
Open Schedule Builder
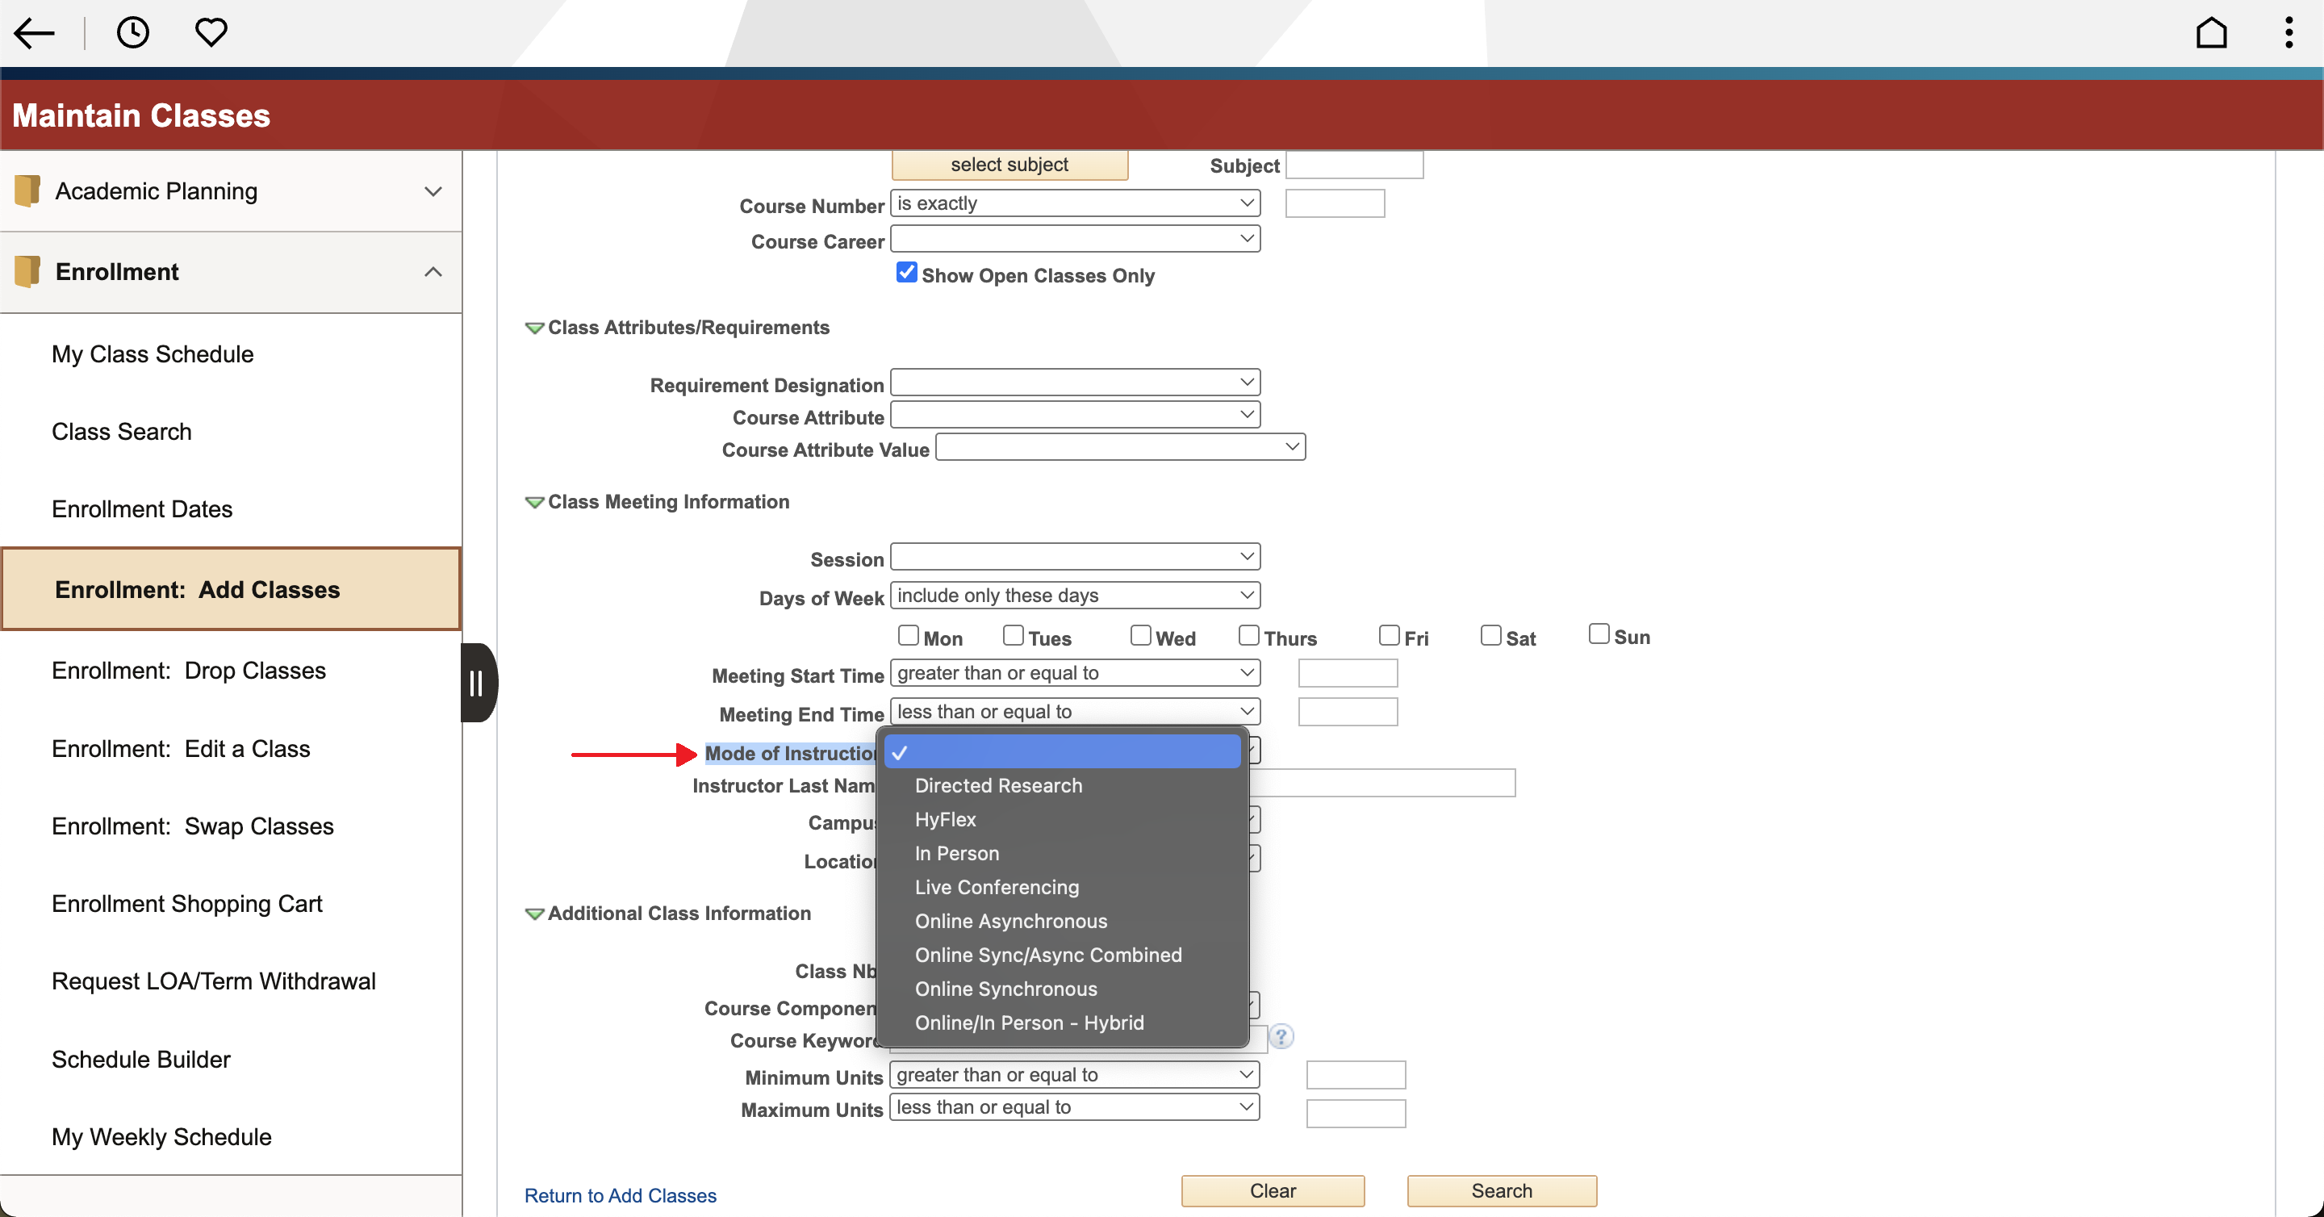click(x=140, y=1059)
